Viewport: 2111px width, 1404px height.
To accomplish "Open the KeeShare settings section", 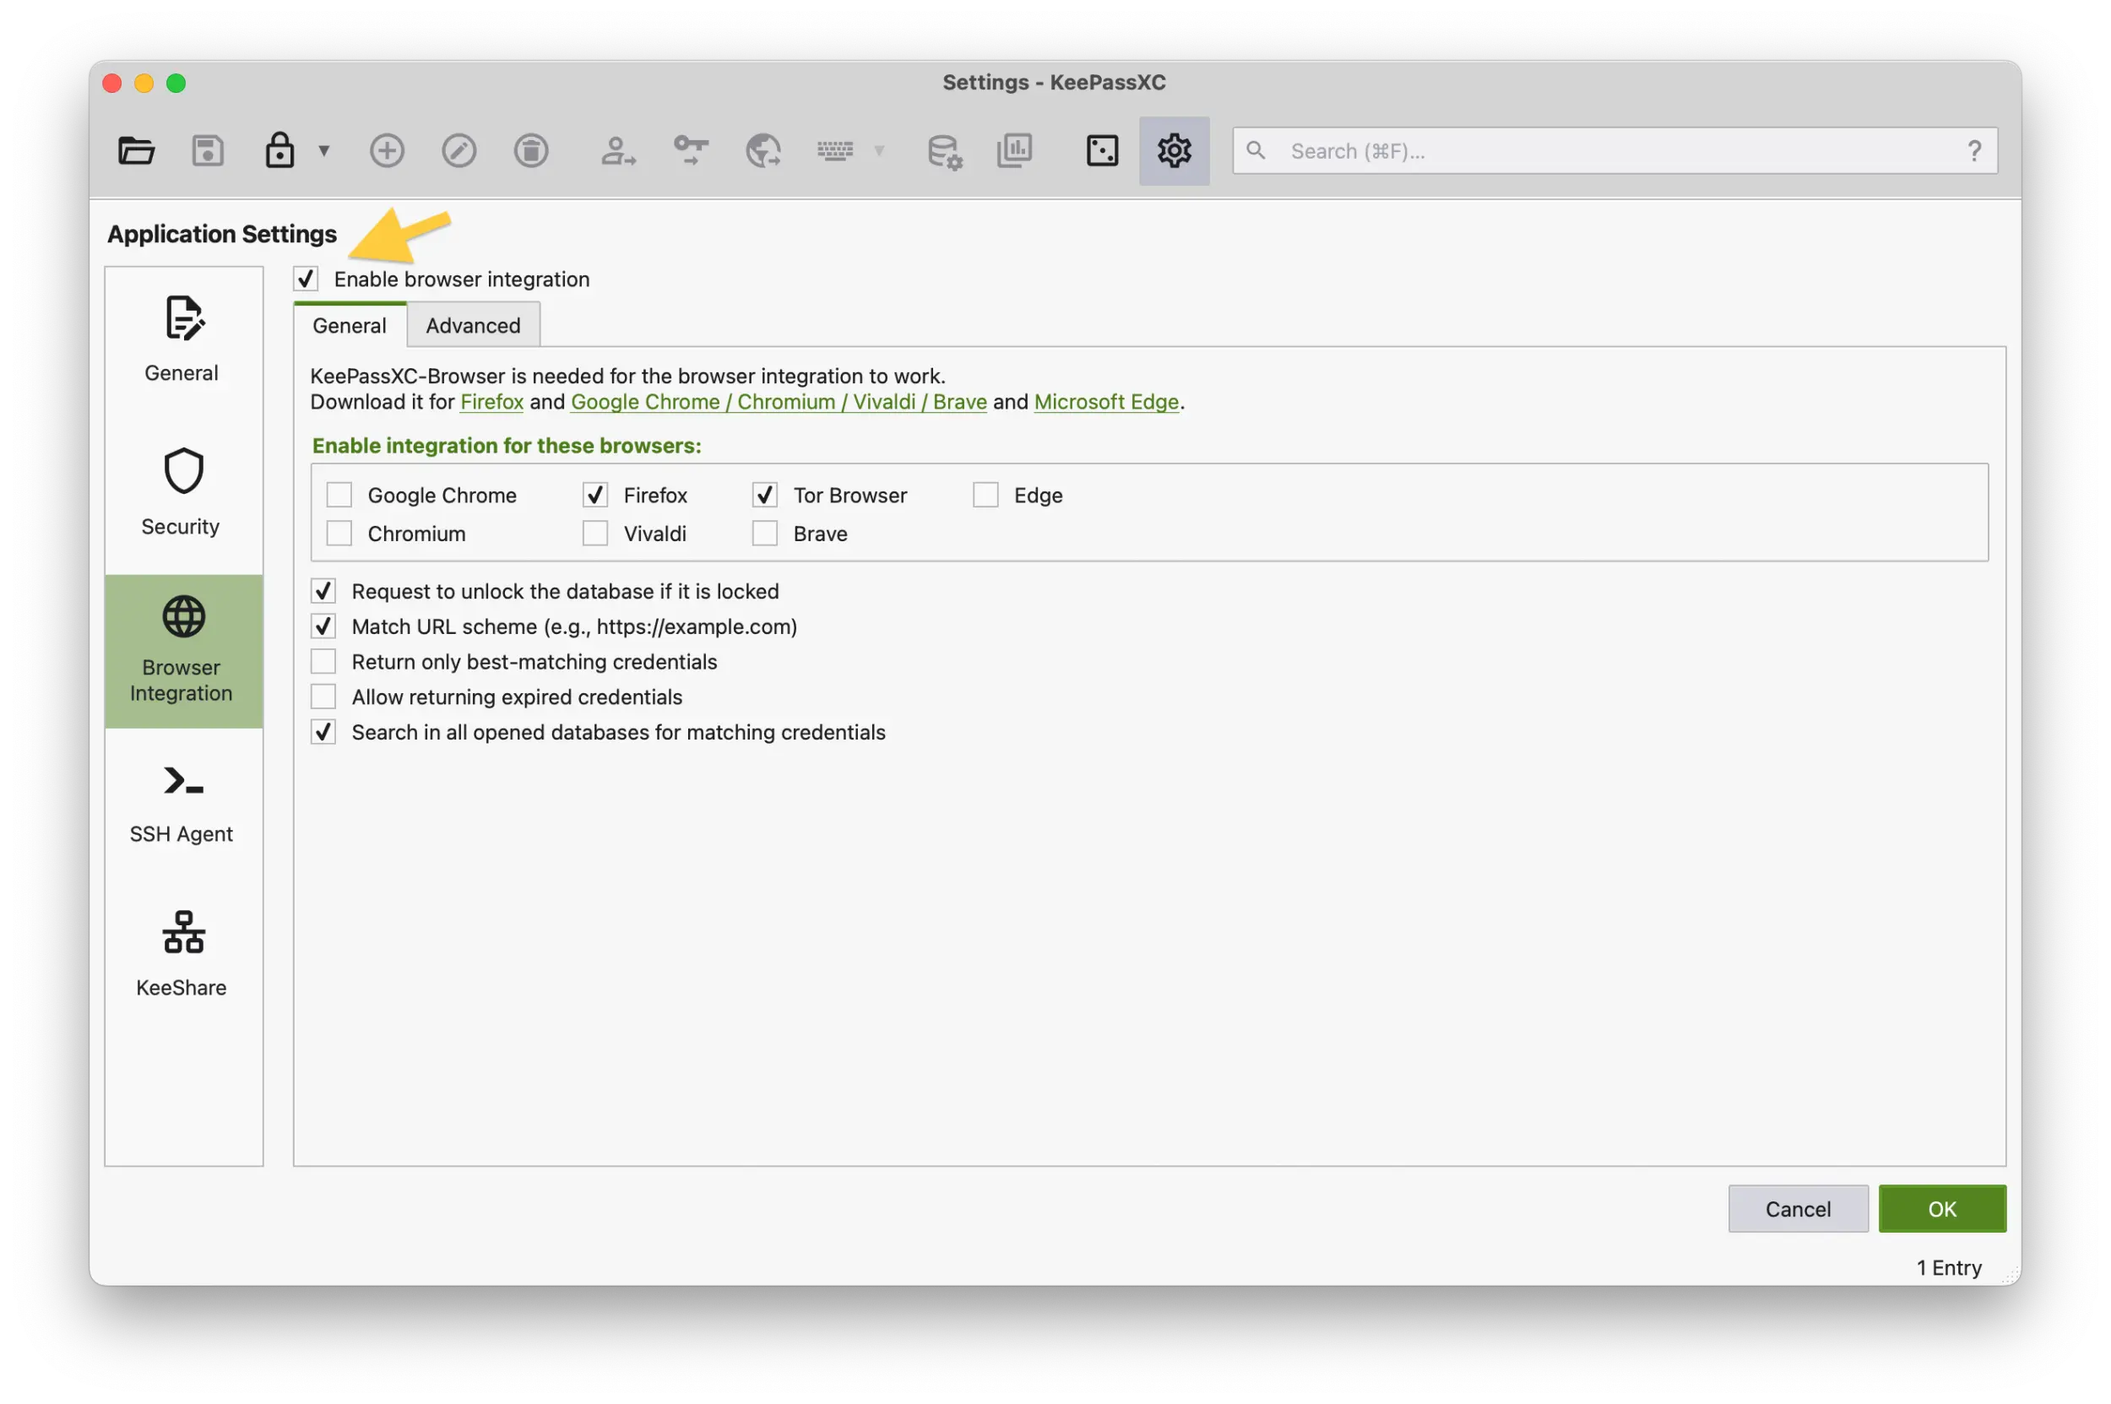I will (181, 951).
